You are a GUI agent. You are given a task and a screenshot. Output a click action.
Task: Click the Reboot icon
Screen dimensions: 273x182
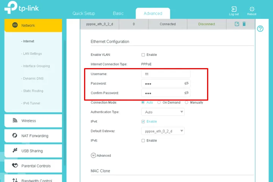pyautogui.click(x=252, y=9)
